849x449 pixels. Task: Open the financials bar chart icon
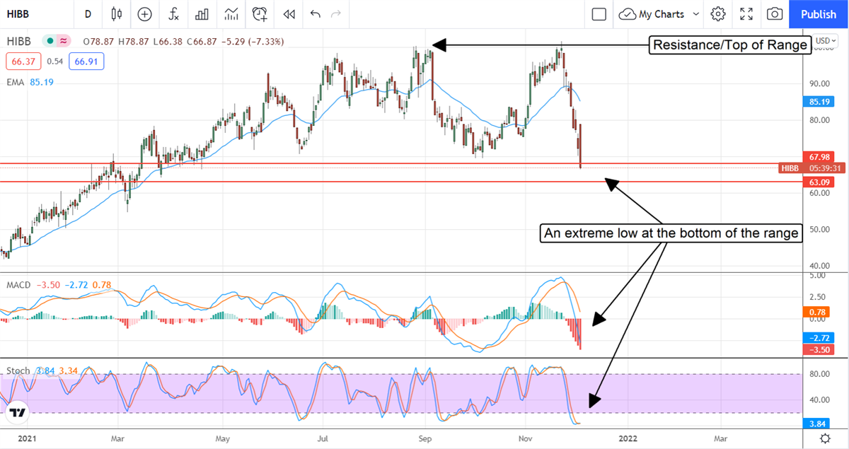pos(202,13)
